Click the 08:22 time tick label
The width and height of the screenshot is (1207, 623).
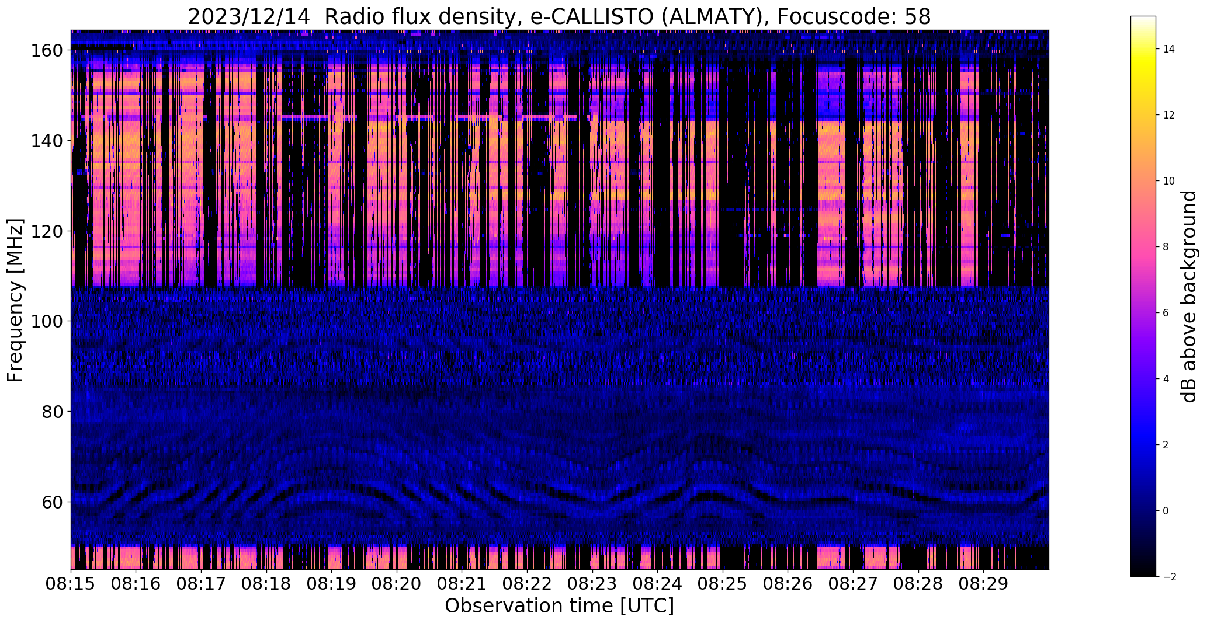click(x=527, y=584)
